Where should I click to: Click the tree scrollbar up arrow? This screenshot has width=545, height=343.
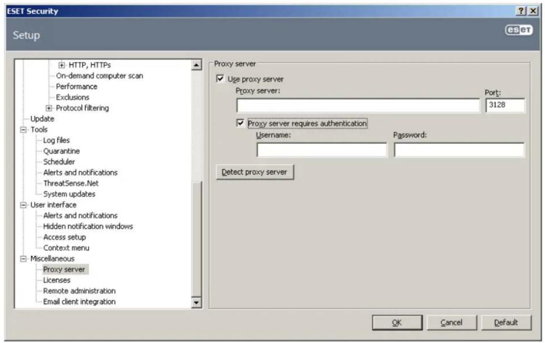coord(197,65)
